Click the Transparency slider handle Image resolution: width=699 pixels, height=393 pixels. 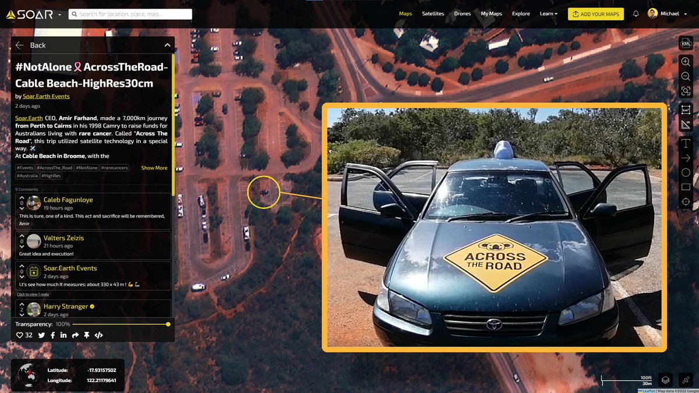point(168,324)
